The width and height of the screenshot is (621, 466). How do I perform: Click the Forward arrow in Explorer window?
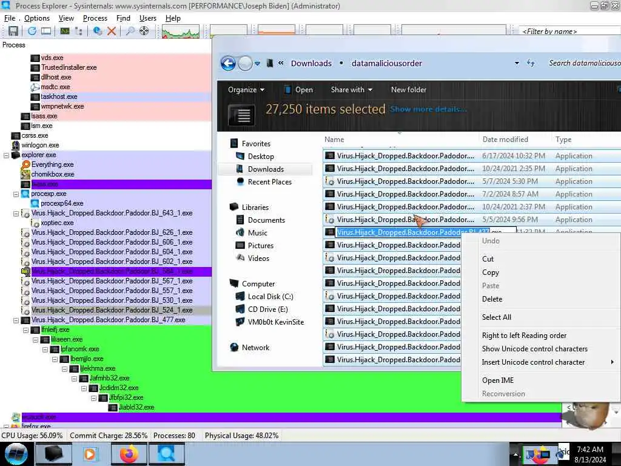click(x=245, y=63)
